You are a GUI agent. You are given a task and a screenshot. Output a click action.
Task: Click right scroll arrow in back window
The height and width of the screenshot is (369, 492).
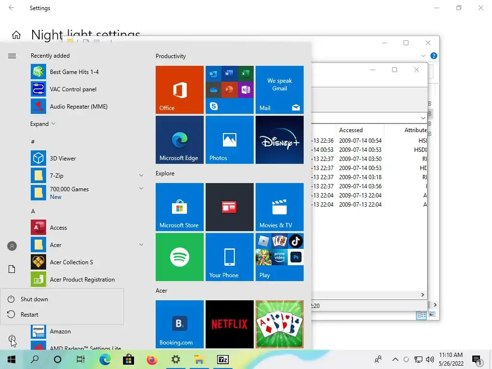coord(435,305)
